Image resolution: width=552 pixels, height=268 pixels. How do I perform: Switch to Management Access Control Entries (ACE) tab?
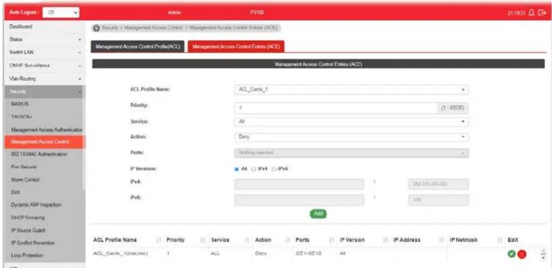click(236, 47)
